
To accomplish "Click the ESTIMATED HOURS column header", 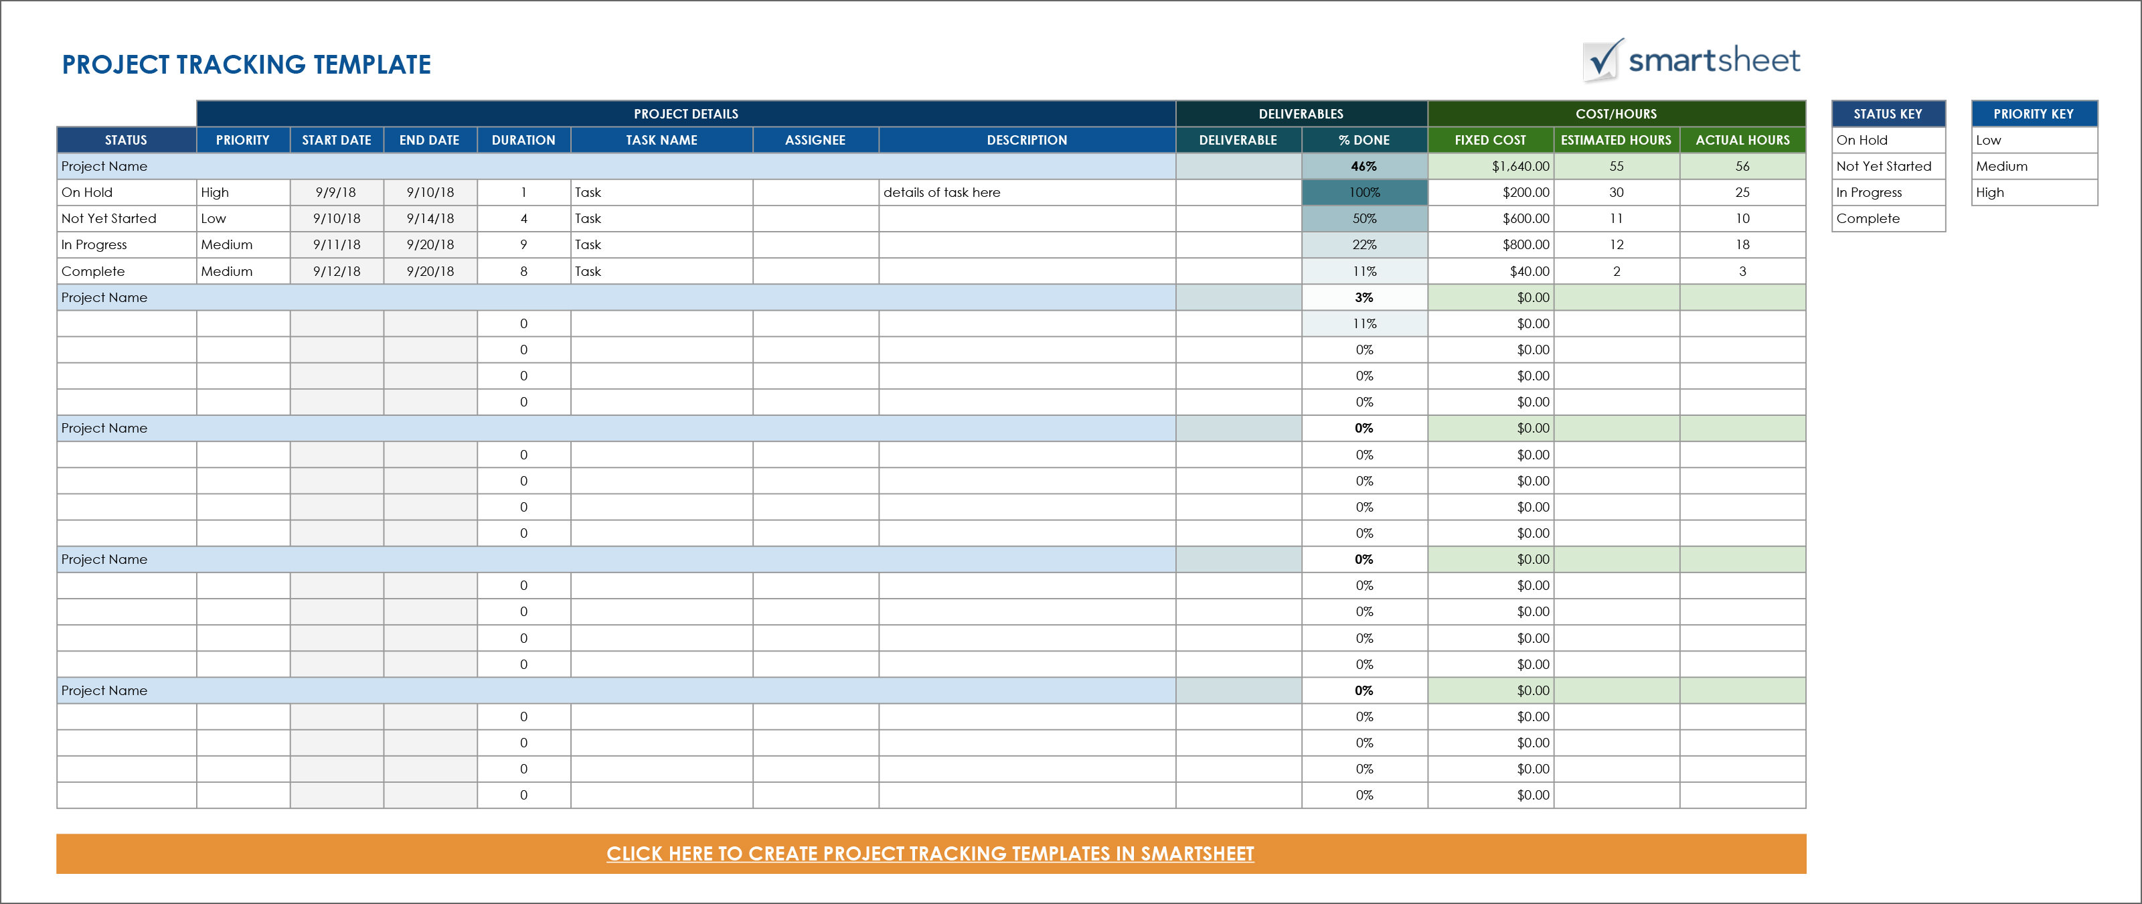I will (x=1616, y=140).
